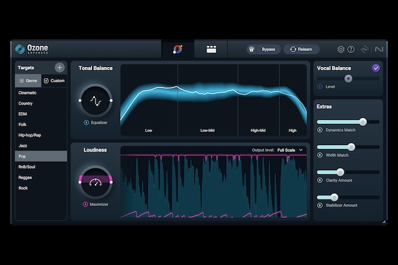Toggle the Equalizer power button
This screenshot has width=398, height=265.
(x=86, y=123)
